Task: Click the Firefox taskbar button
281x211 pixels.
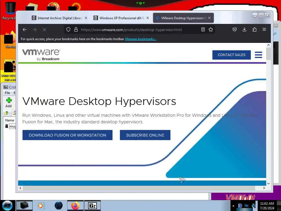Action: (75, 206)
